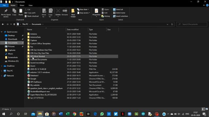Screen dimensions: 209x117
Task: Switch to the Home tab
Action: click(13, 5)
